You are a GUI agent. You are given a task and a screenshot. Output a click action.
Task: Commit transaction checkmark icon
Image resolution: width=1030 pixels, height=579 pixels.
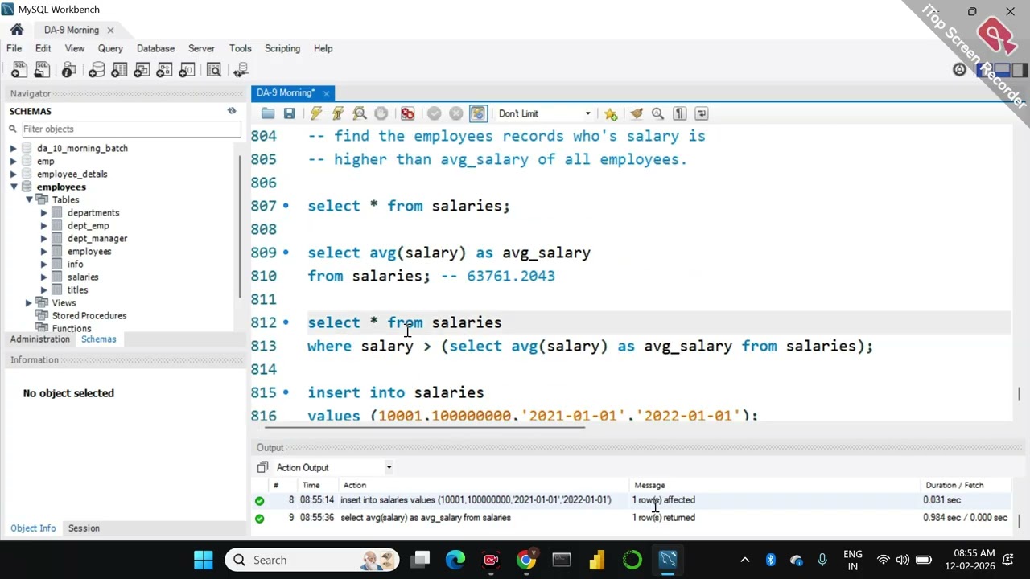[x=435, y=113]
